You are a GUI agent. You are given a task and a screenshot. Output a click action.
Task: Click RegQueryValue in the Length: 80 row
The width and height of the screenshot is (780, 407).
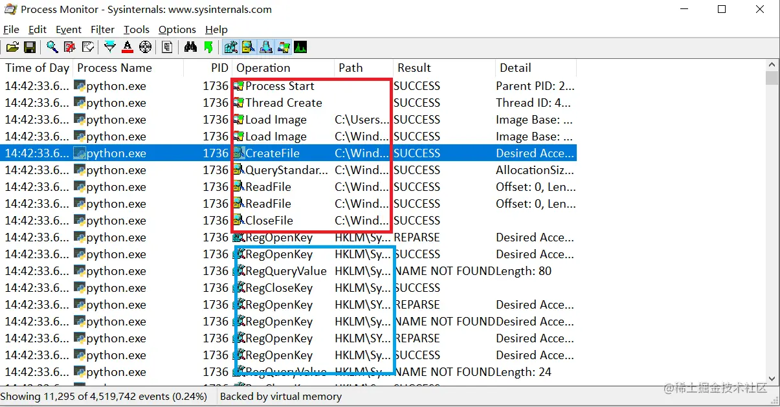[285, 271]
